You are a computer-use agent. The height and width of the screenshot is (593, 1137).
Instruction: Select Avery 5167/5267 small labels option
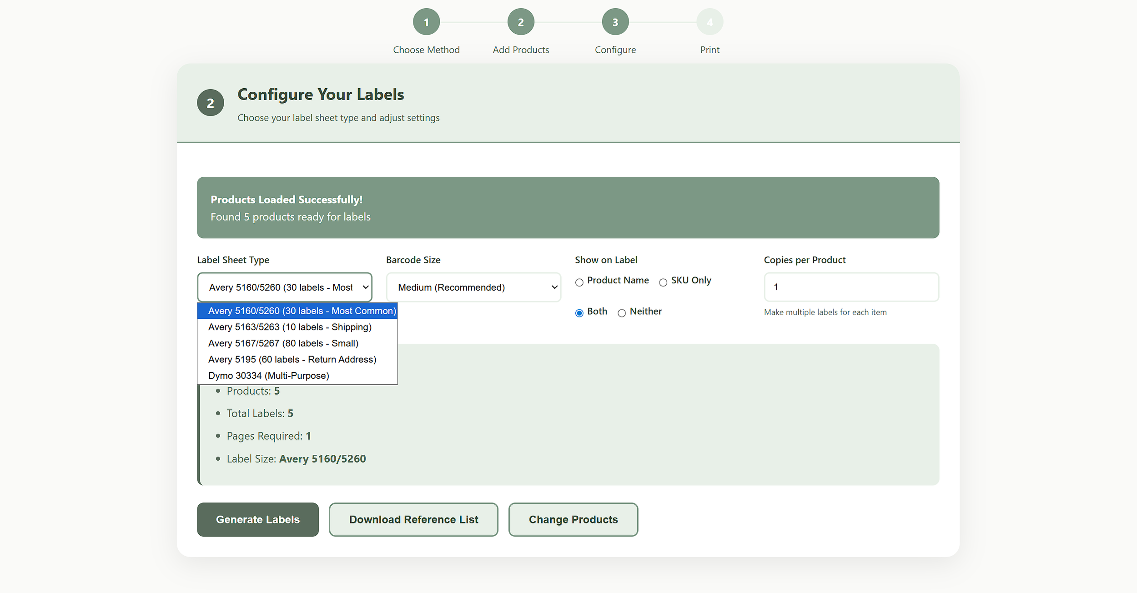click(x=283, y=343)
